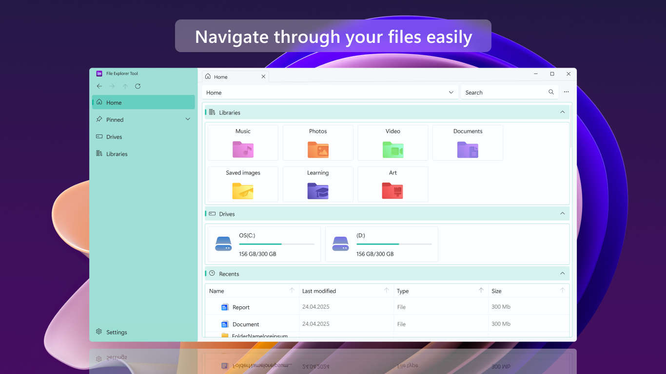666x374 pixels.
Task: Click the search magnifier icon
Action: [551, 92]
